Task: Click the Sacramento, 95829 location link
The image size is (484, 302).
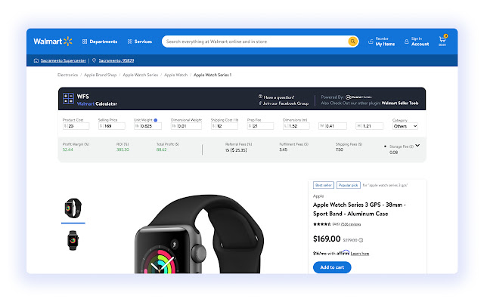Action: click(116, 60)
